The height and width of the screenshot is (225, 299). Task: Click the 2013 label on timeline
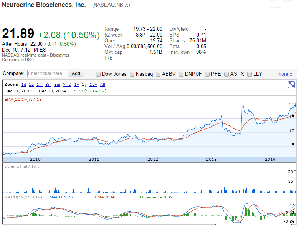211,159
